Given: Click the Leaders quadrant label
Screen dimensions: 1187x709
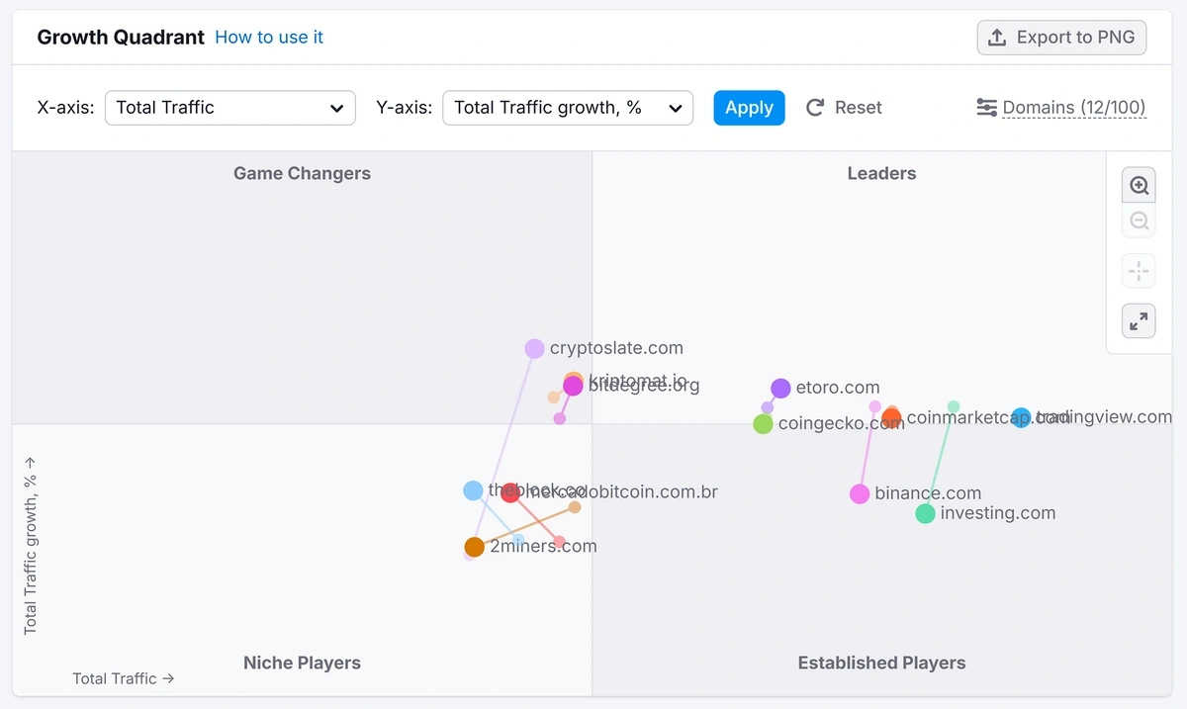Looking at the screenshot, I should tap(881, 173).
